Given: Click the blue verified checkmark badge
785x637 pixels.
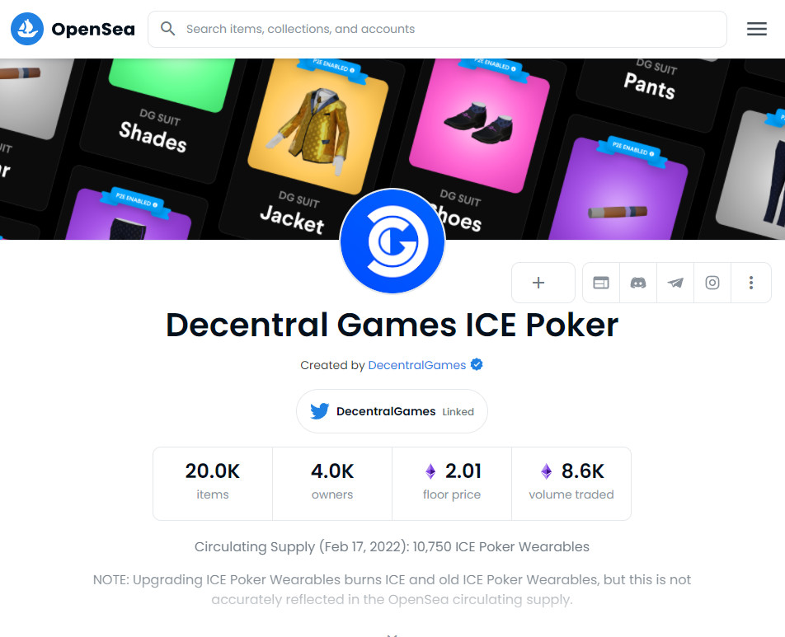Looking at the screenshot, I should tap(477, 365).
